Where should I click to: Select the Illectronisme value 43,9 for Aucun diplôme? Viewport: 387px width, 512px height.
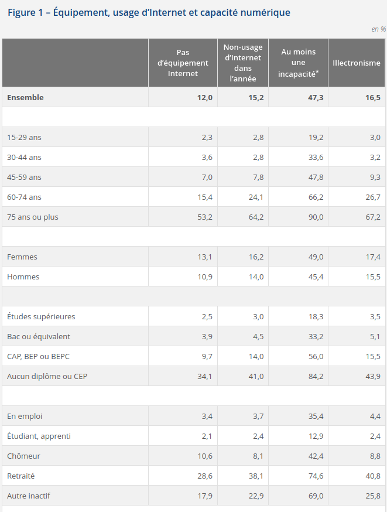coord(373,376)
